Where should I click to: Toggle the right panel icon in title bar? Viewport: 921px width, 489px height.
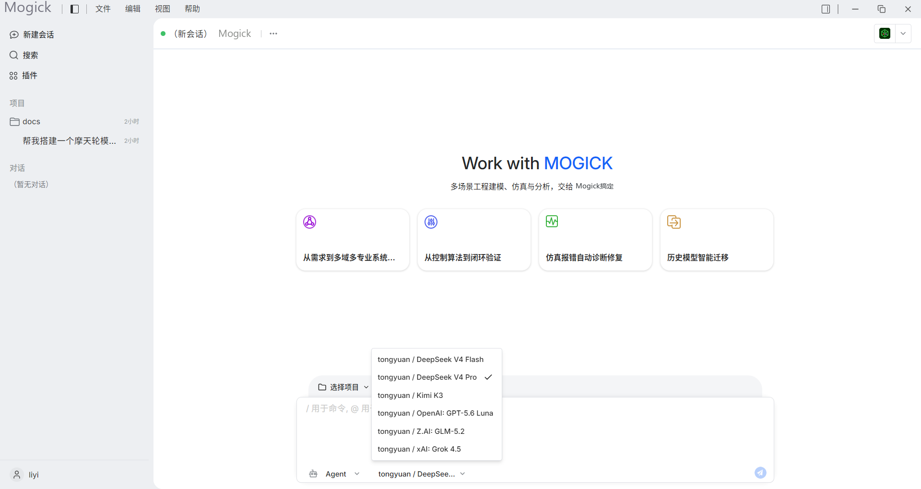[x=826, y=9]
